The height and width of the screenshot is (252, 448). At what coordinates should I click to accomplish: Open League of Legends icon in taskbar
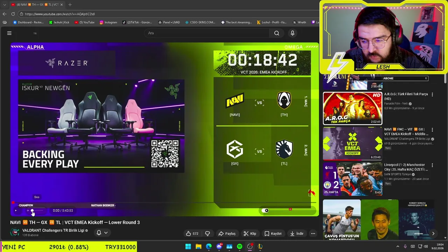(x=260, y=246)
